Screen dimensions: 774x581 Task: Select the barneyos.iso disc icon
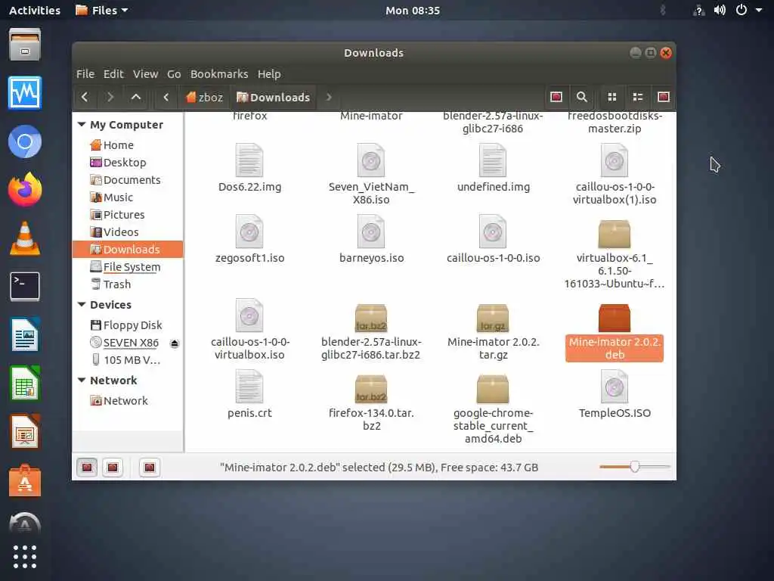(x=370, y=231)
